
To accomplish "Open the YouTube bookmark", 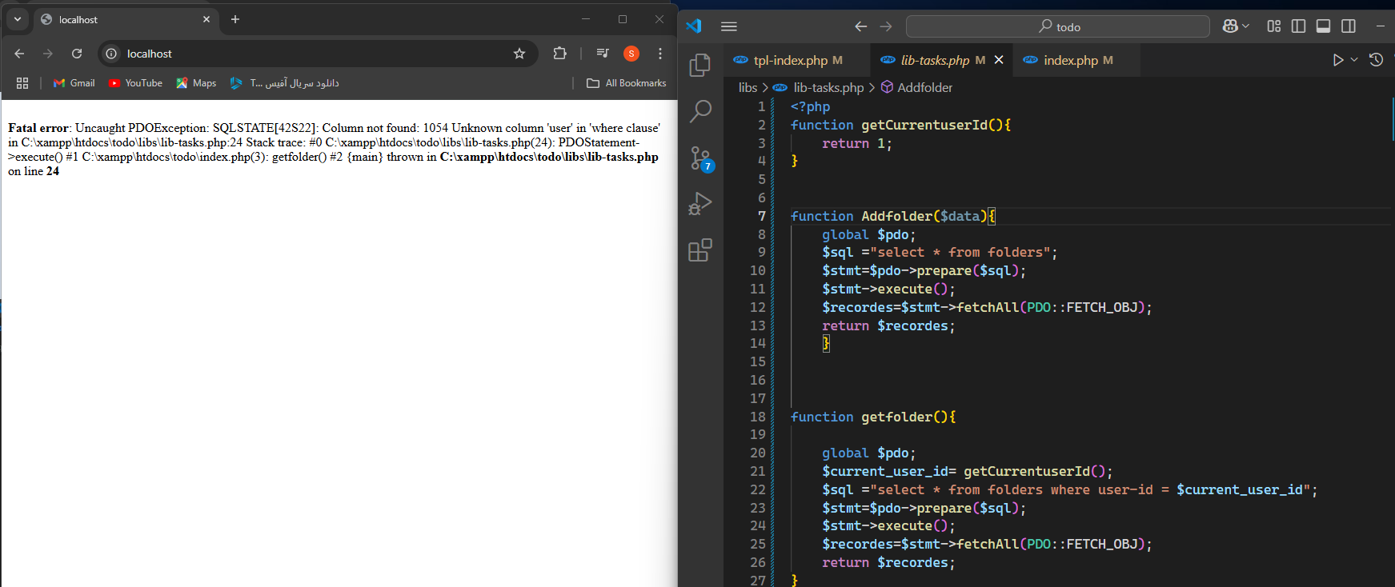I will point(135,83).
